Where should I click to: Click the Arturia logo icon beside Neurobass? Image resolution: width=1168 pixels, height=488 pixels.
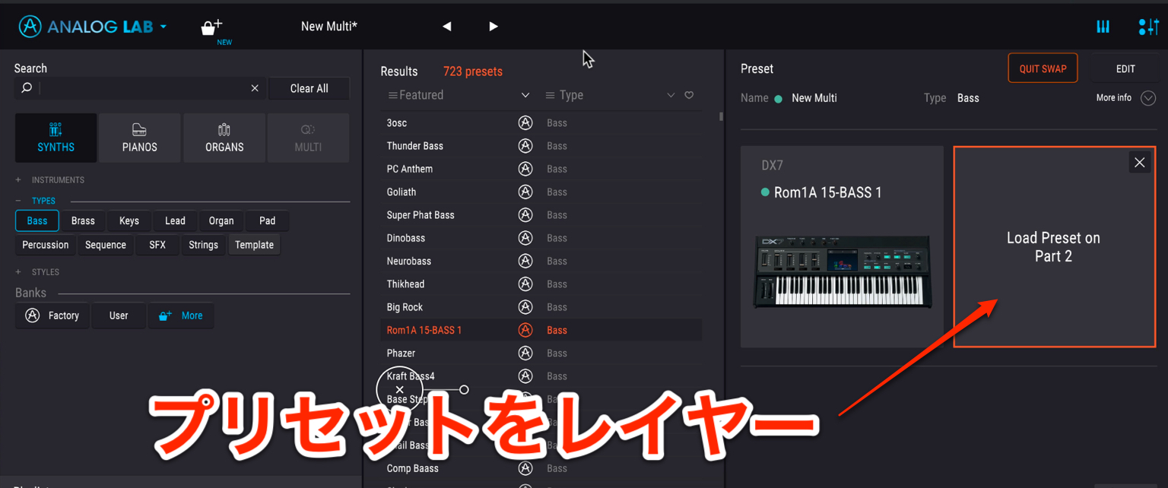(525, 261)
